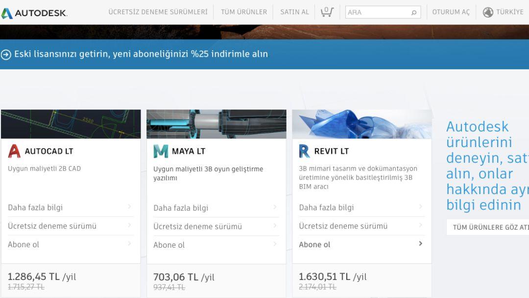Click chevron beside AutoCAD LT Daha fazla bilgi
The width and height of the screenshot is (529, 298).
coord(129,206)
